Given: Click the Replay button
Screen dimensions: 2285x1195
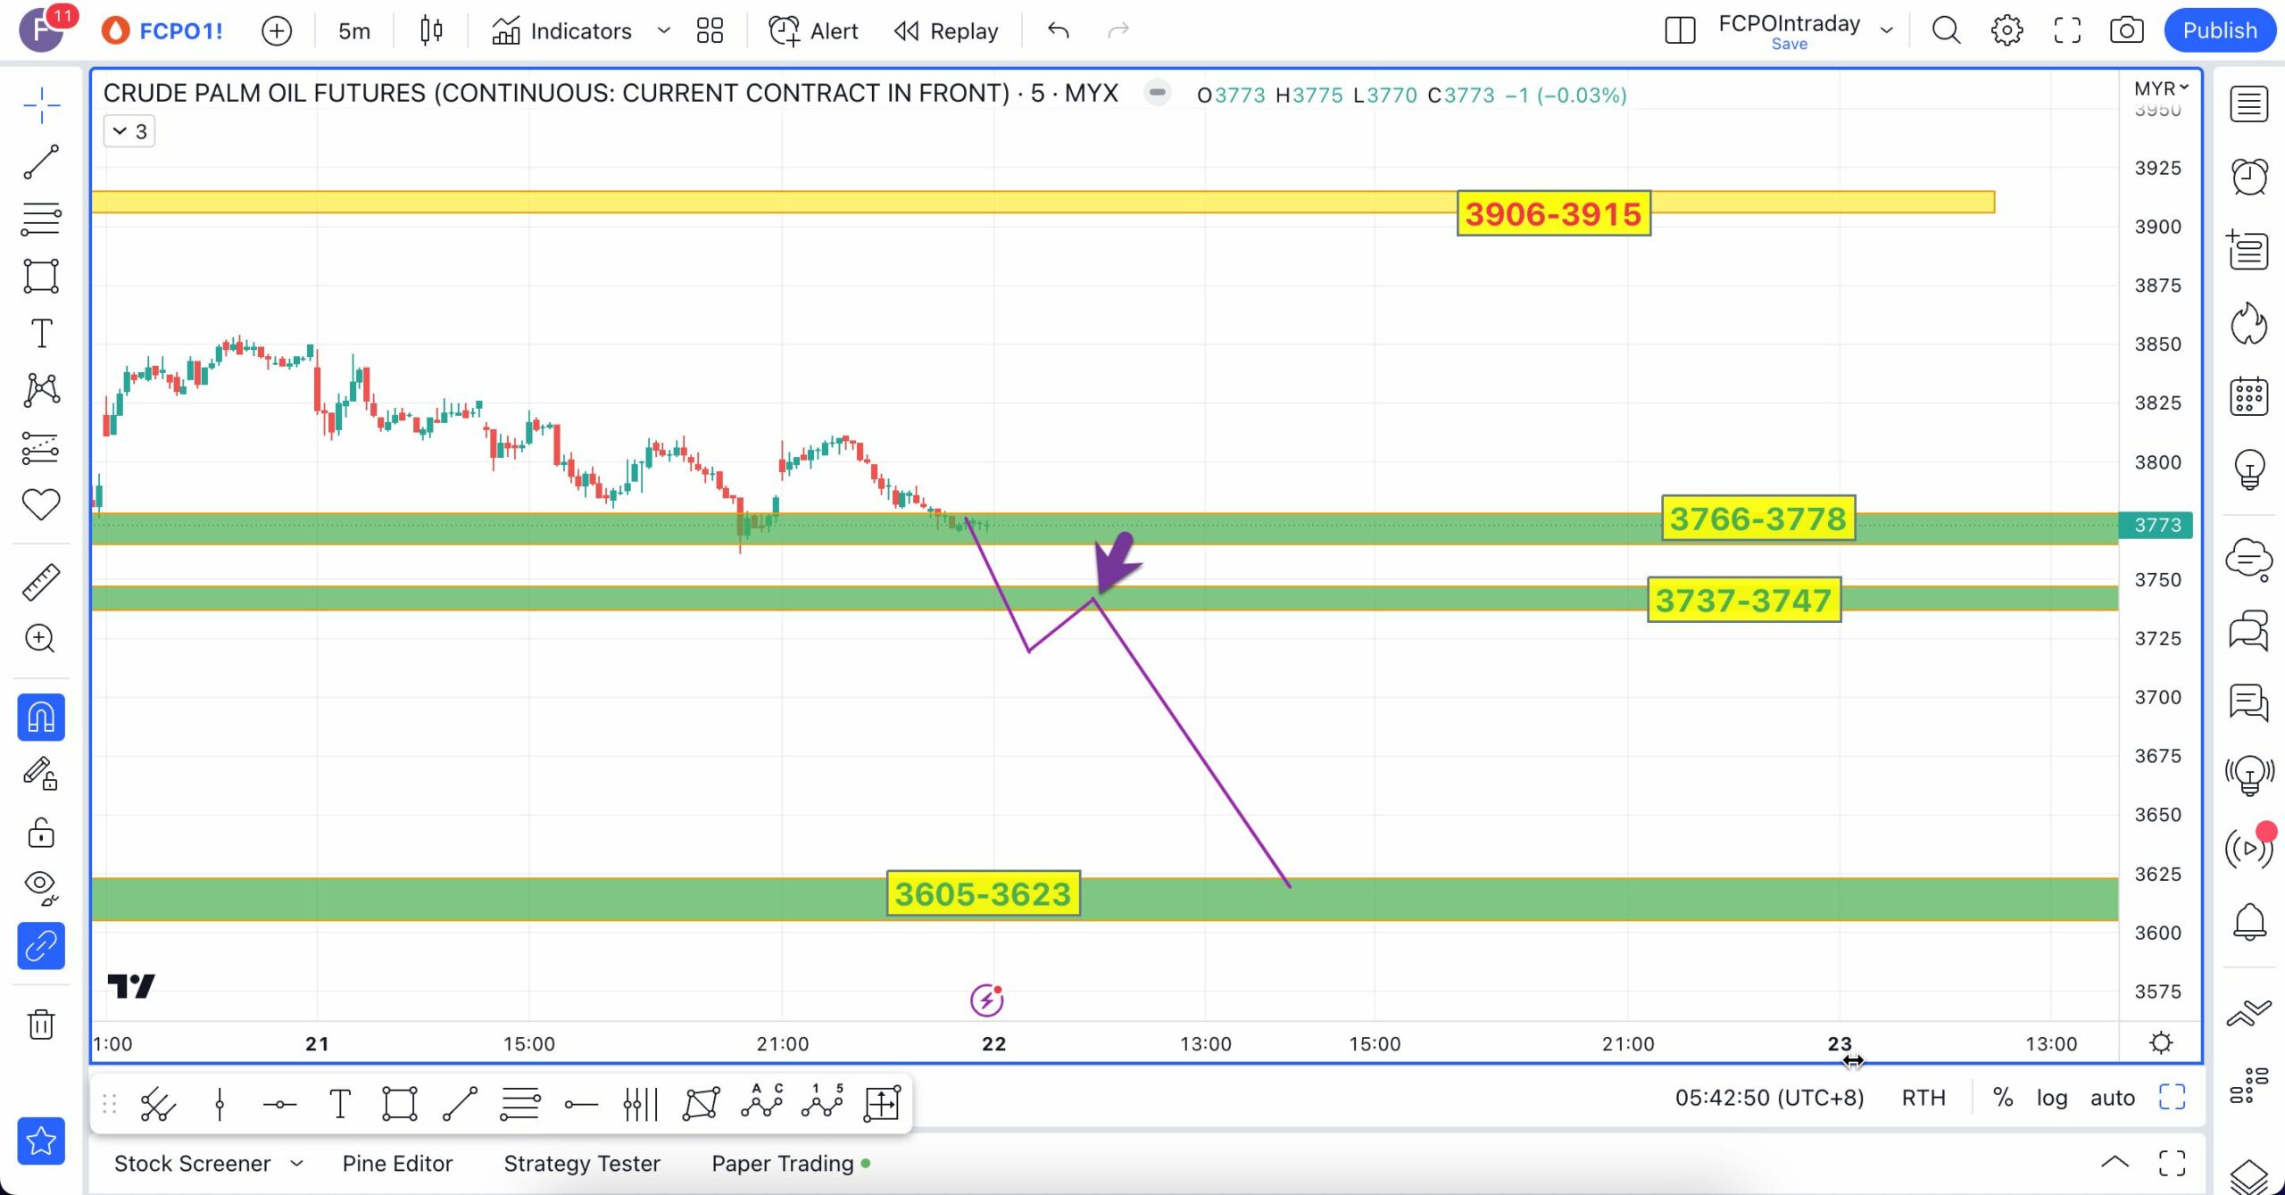Looking at the screenshot, I should (x=946, y=30).
